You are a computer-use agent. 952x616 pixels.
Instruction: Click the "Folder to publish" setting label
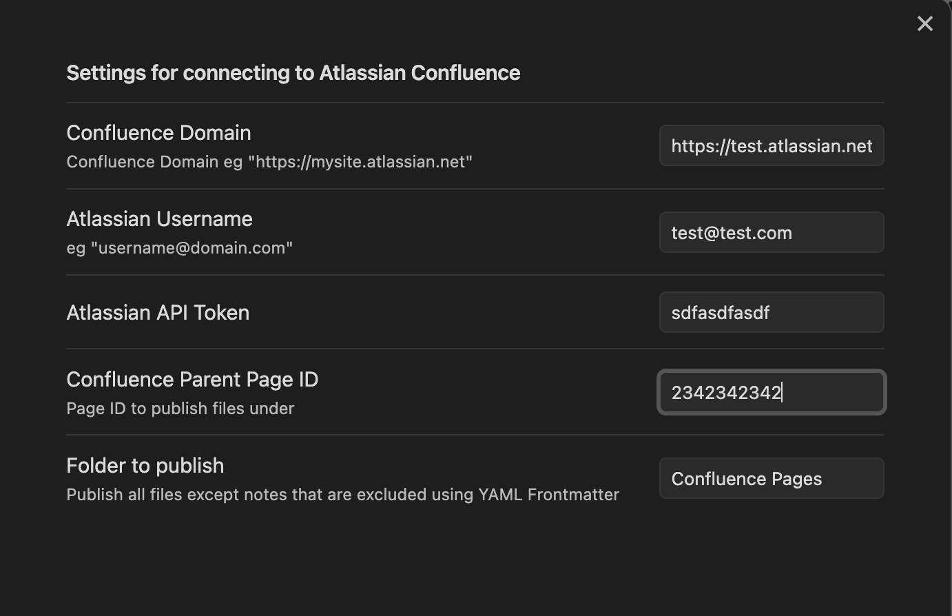coord(145,466)
